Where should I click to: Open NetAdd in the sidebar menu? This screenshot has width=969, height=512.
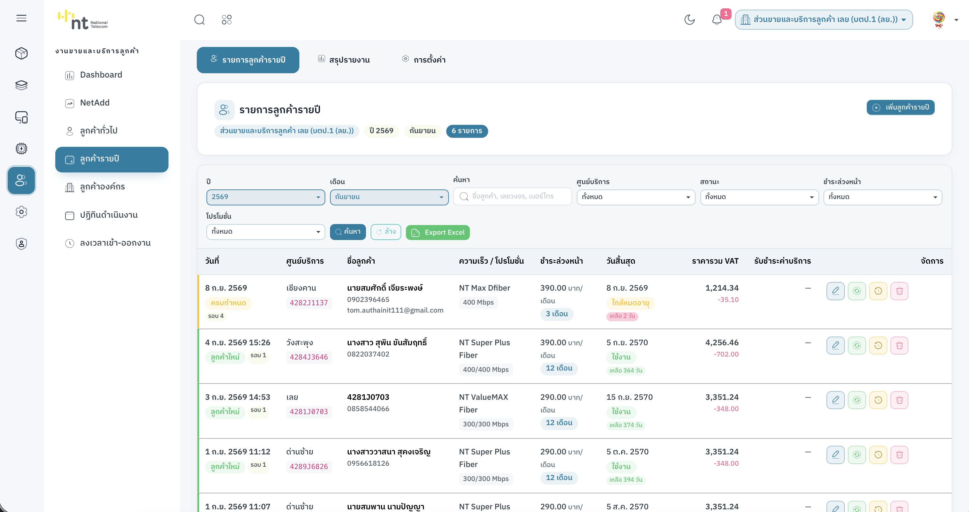coord(112,103)
